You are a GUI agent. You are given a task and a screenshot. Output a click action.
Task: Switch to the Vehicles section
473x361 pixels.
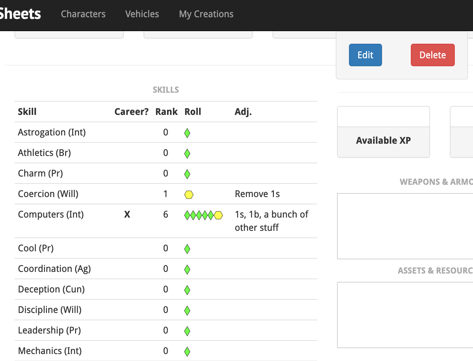click(x=142, y=14)
